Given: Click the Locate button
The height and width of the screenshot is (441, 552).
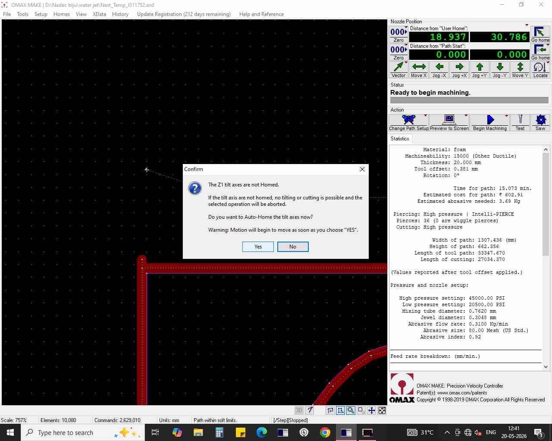Looking at the screenshot, I should pyautogui.click(x=540, y=70).
